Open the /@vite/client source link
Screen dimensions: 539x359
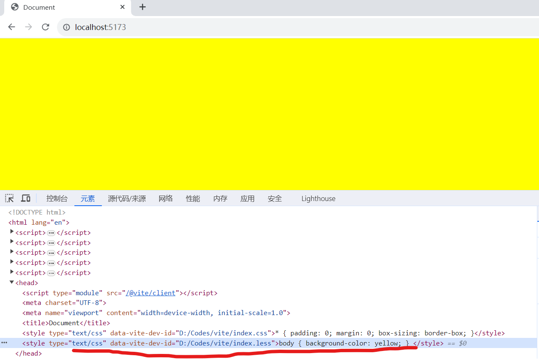pos(150,293)
